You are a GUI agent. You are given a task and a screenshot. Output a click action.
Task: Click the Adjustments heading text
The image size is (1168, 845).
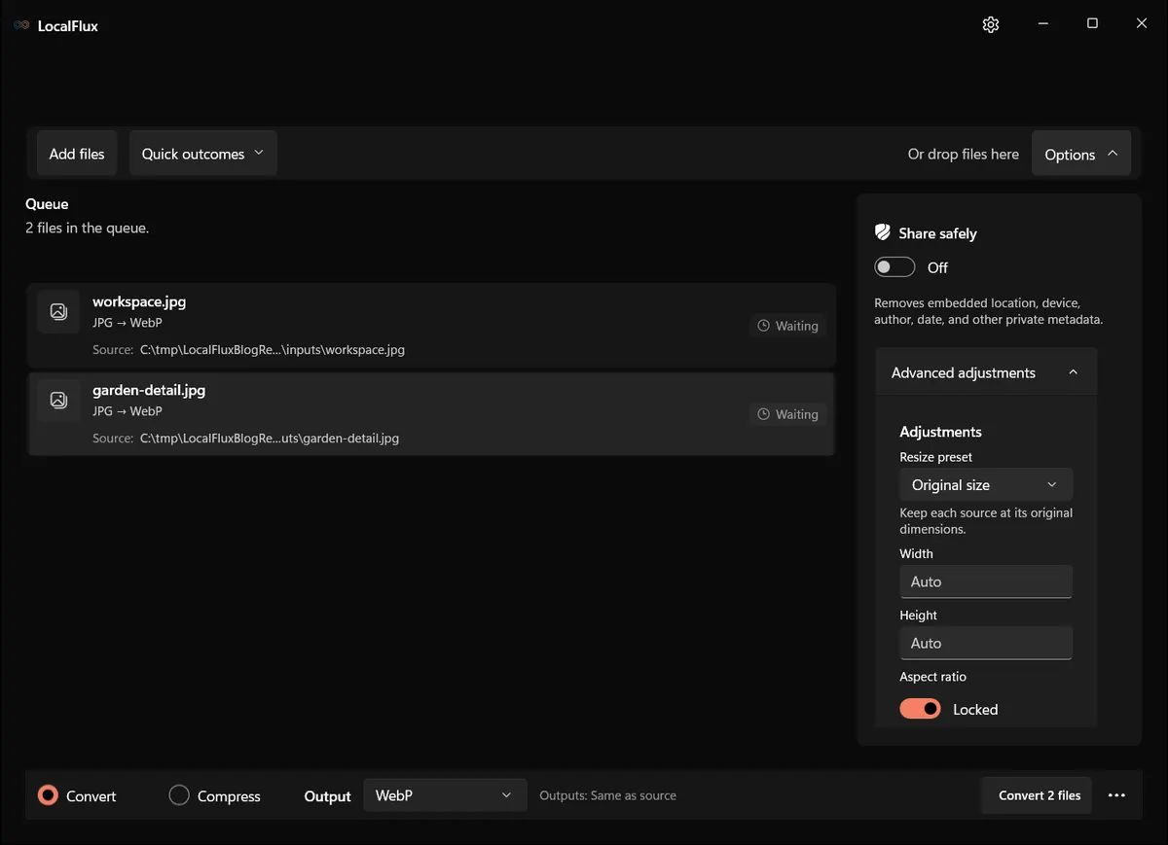tap(940, 432)
